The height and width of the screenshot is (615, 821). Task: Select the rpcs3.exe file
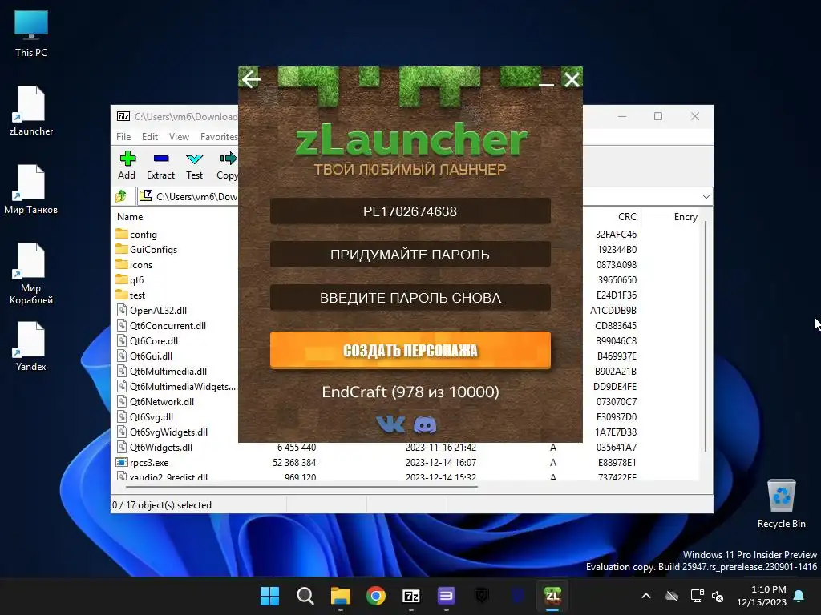149,462
